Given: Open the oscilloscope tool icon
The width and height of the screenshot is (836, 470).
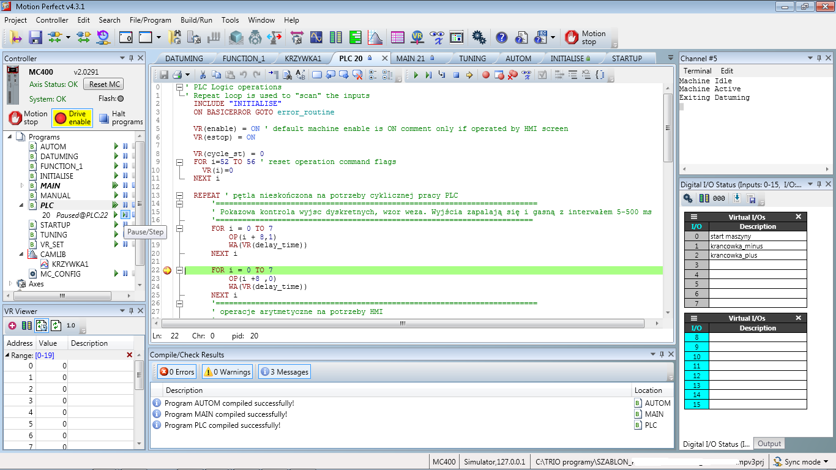Looking at the screenshot, I should [316, 37].
